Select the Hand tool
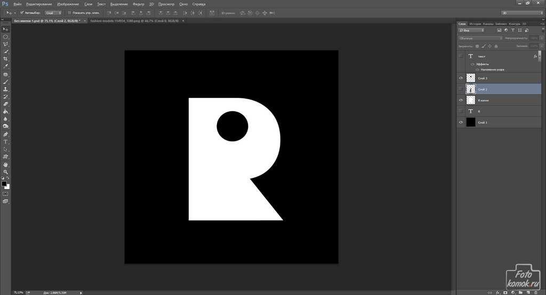 [5, 165]
